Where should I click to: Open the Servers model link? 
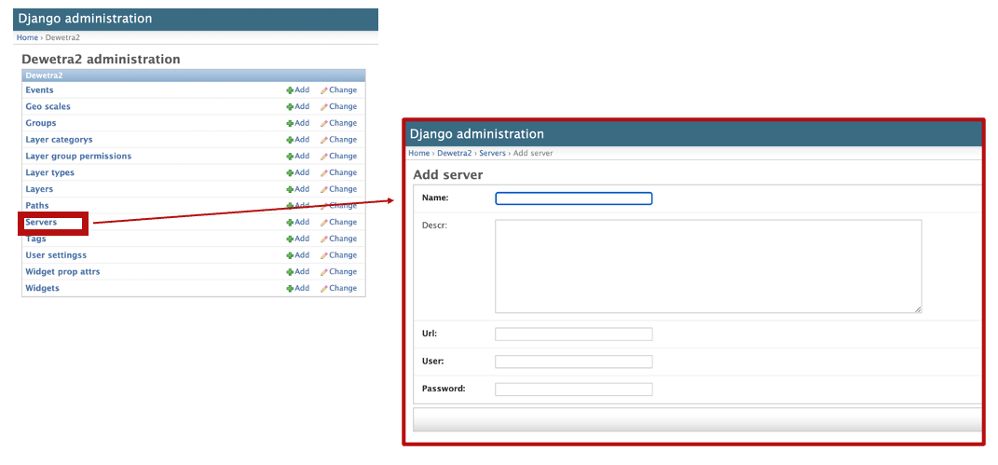41,222
